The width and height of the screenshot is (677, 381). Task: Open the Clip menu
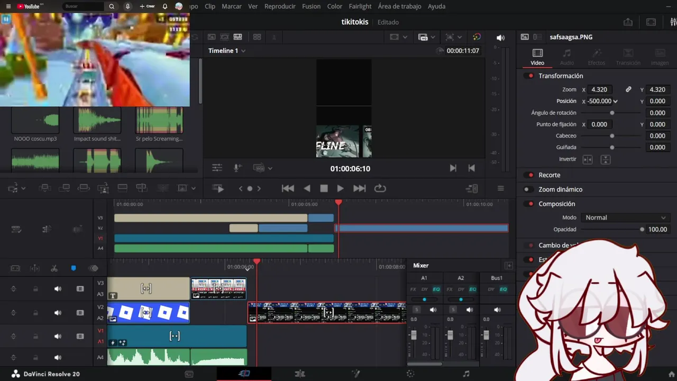(x=209, y=6)
